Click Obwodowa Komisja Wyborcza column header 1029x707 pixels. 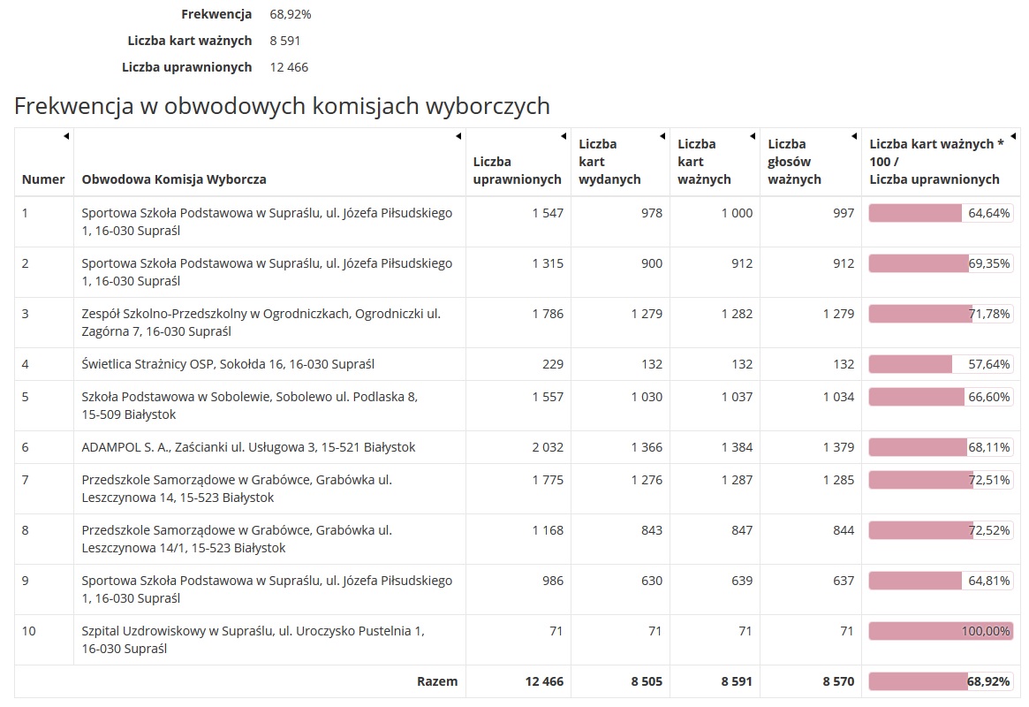click(x=174, y=179)
